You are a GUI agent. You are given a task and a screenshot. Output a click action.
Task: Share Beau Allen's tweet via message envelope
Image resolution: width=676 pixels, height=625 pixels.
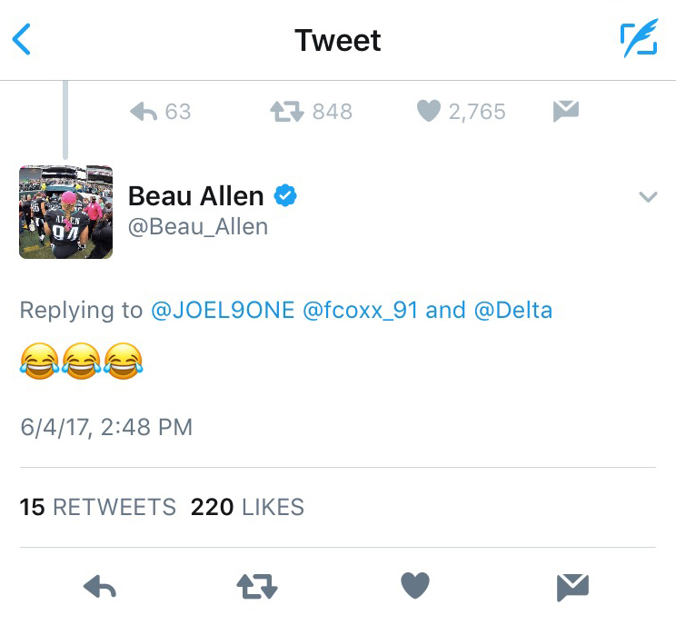pos(572,587)
